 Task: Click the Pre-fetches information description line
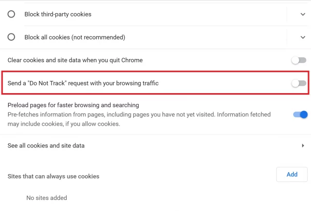139,114
